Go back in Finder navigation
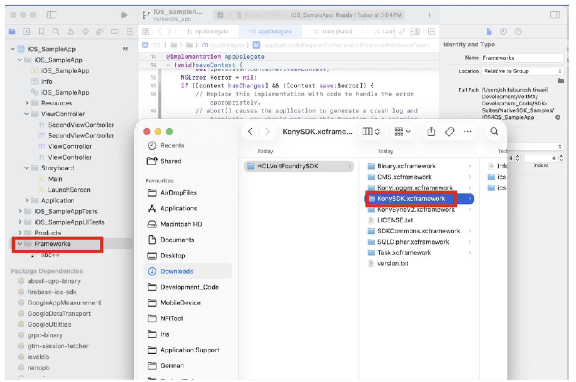 point(251,131)
